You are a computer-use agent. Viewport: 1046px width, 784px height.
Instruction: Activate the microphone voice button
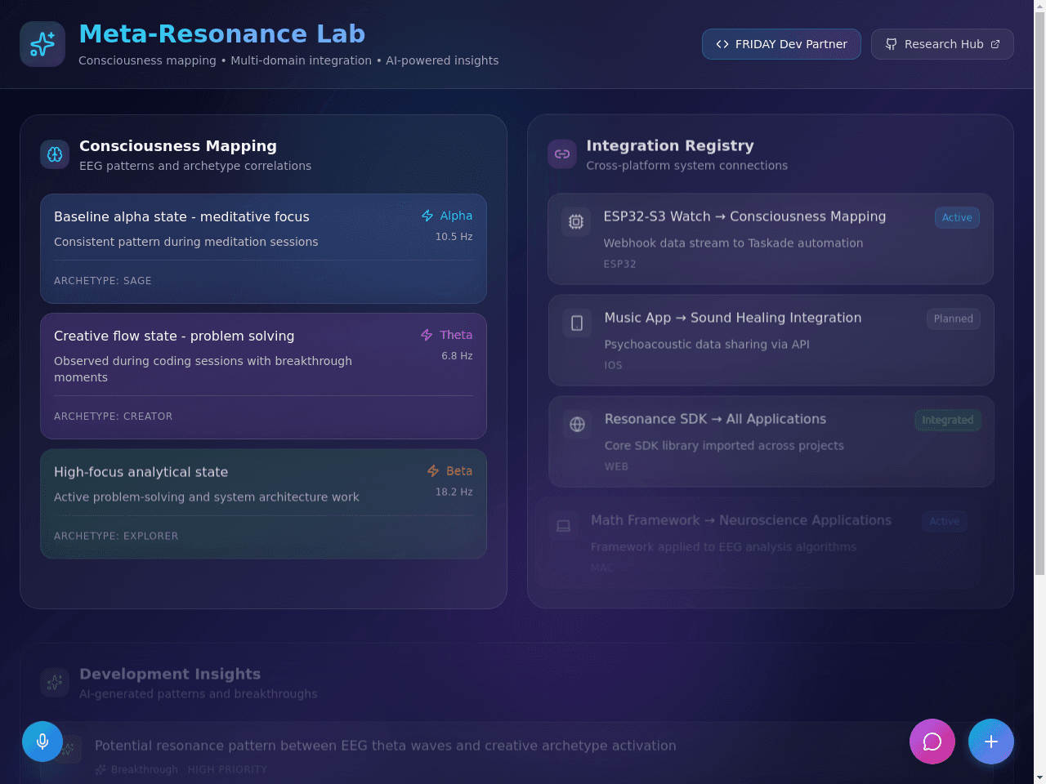pos(42,742)
